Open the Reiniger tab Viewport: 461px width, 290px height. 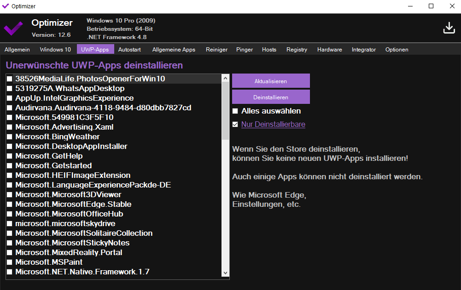click(216, 49)
